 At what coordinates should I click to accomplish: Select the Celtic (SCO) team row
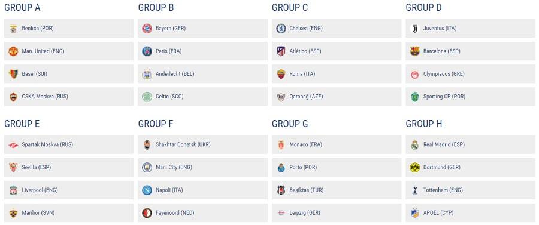click(x=203, y=97)
